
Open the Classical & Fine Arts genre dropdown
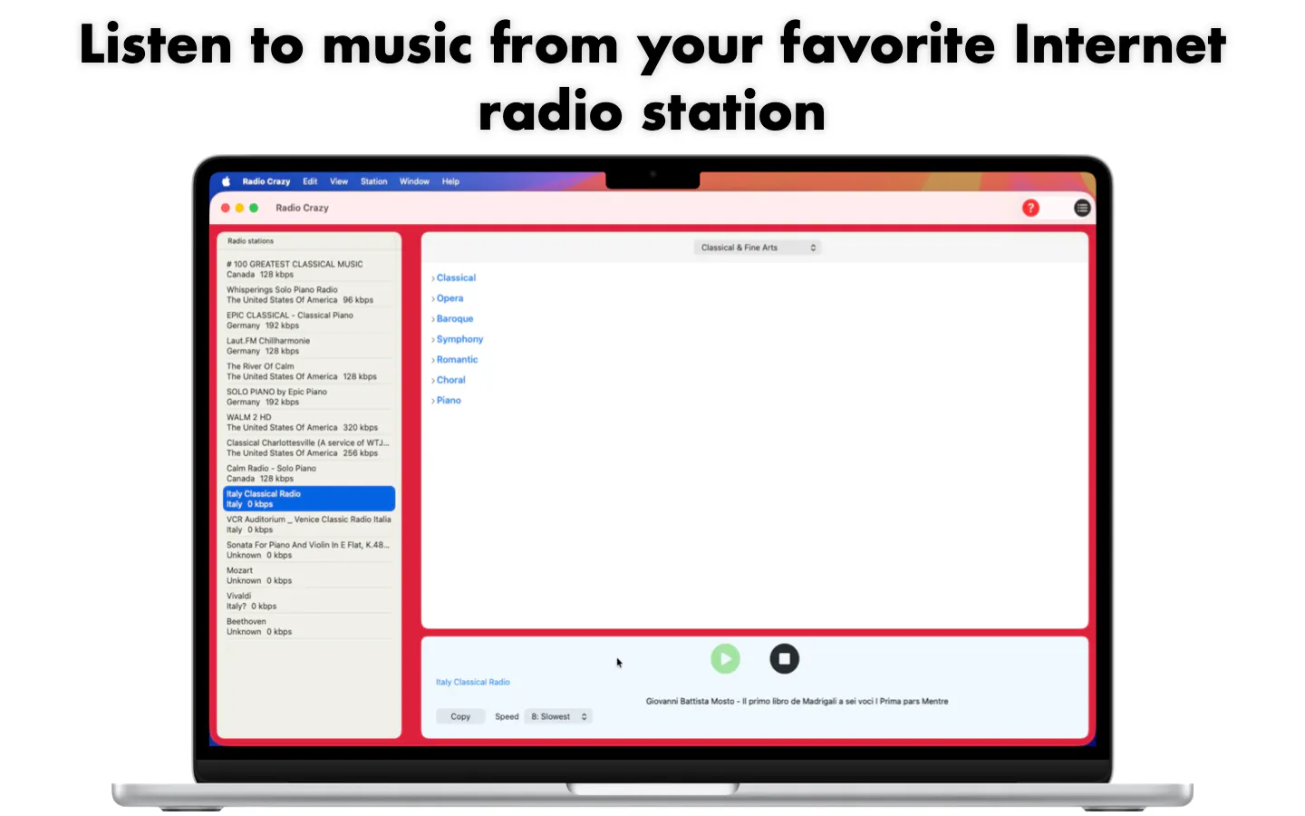tap(758, 248)
